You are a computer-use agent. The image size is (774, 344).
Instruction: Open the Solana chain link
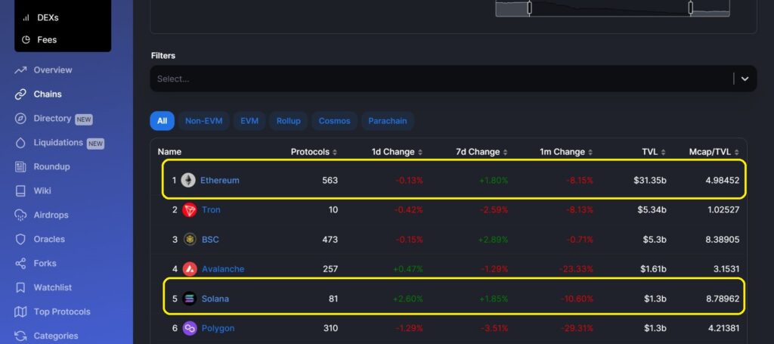coord(215,299)
